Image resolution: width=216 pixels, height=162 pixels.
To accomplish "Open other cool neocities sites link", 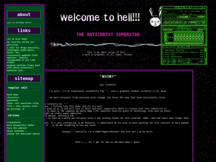I will 23,103.
